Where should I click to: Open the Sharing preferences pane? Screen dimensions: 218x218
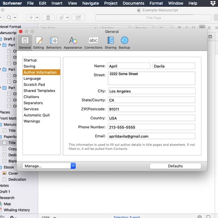pyautogui.click(x=111, y=43)
